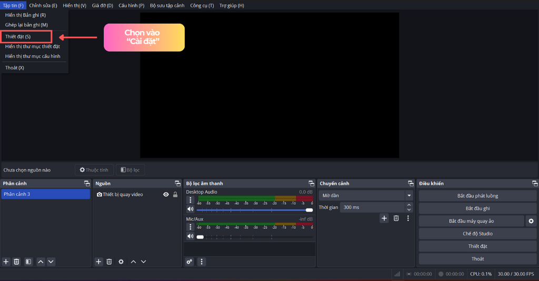Undock the Điều khiển panel
539x281 pixels.
(x=535, y=183)
